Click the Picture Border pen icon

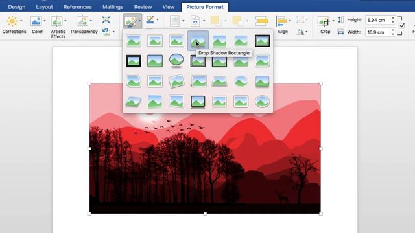pyautogui.click(x=150, y=20)
